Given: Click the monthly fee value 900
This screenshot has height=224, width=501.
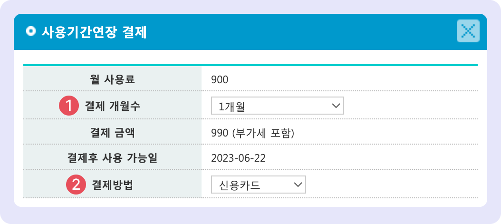Looking at the screenshot, I should click(220, 79).
